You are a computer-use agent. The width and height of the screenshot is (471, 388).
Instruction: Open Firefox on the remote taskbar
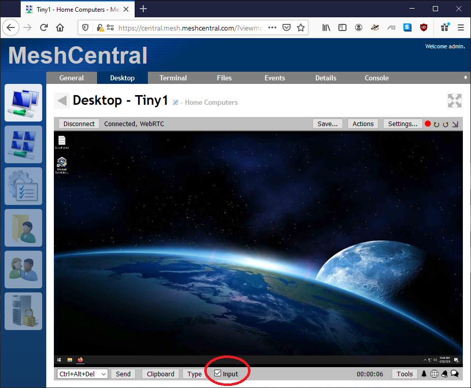[80, 360]
